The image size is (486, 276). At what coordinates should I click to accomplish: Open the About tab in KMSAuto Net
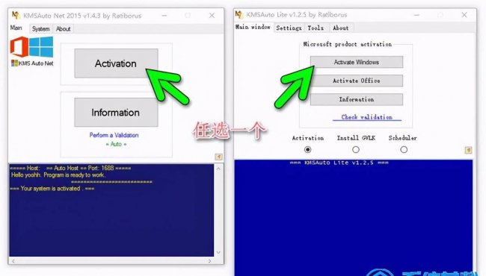[64, 29]
